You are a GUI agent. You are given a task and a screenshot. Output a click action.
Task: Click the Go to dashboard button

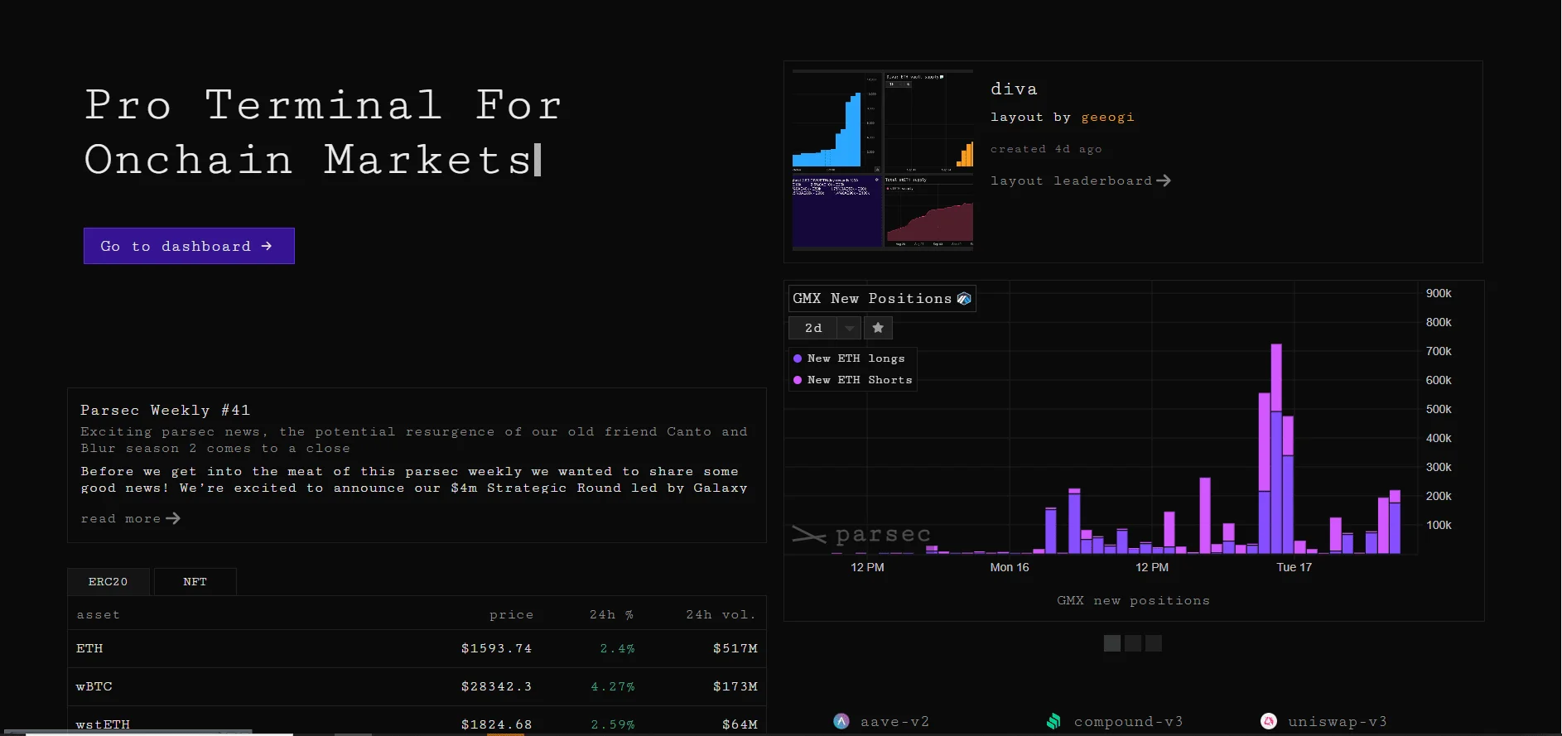pyautogui.click(x=189, y=246)
